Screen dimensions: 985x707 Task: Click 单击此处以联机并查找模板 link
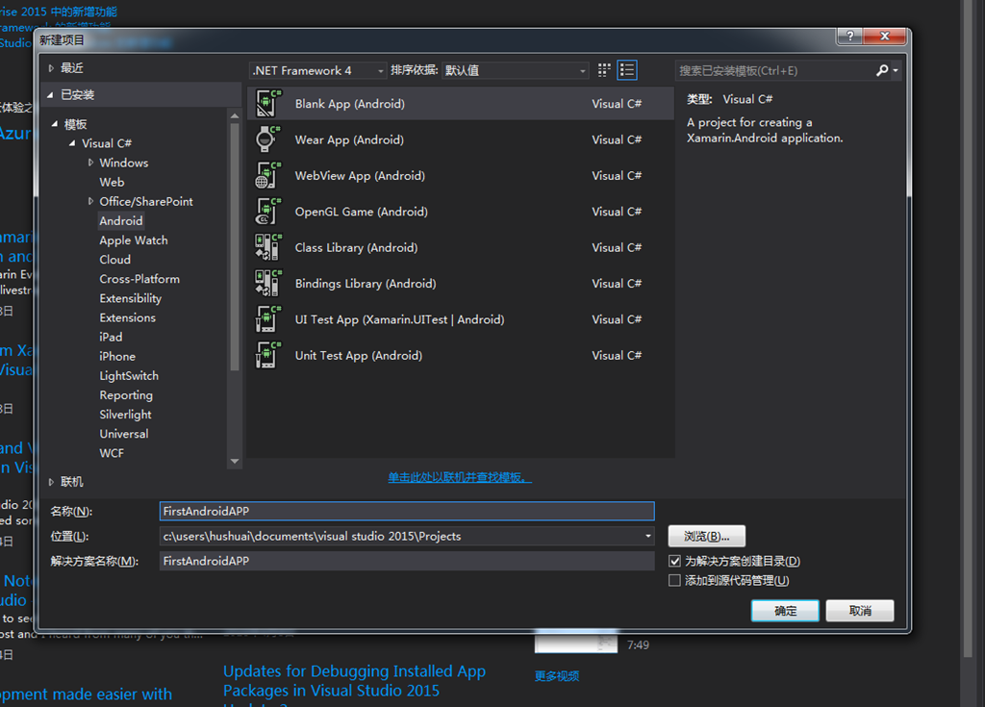[x=459, y=478]
